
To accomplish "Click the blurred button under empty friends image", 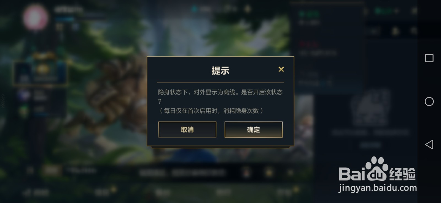I will [370, 145].
